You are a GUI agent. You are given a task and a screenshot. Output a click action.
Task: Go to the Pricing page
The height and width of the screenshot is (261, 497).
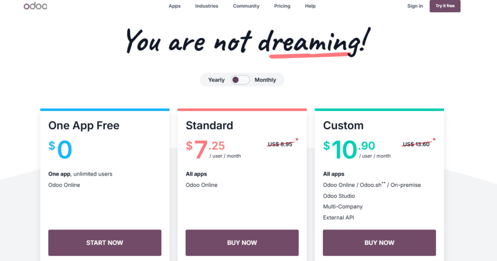[x=282, y=6]
